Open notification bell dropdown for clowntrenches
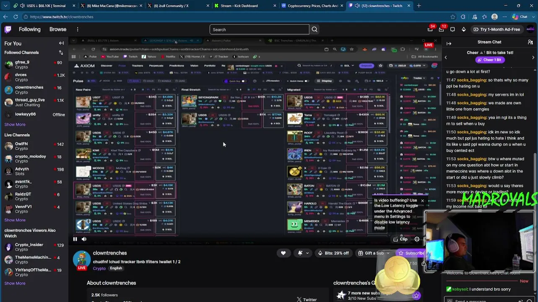This screenshot has height=302, width=538. pos(303,253)
